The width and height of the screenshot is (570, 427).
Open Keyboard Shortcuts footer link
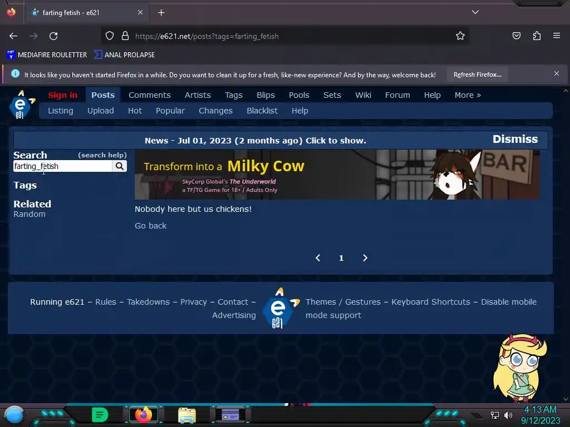pos(431,302)
